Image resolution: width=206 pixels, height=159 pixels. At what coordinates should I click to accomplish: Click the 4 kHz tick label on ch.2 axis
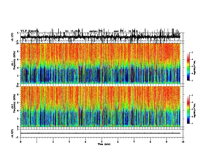(18, 111)
